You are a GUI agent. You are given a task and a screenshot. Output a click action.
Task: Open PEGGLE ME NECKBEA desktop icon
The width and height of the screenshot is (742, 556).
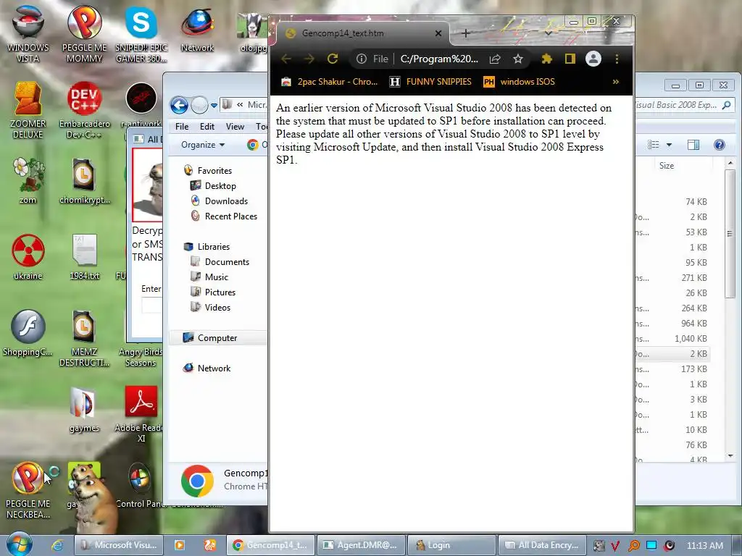(28, 490)
